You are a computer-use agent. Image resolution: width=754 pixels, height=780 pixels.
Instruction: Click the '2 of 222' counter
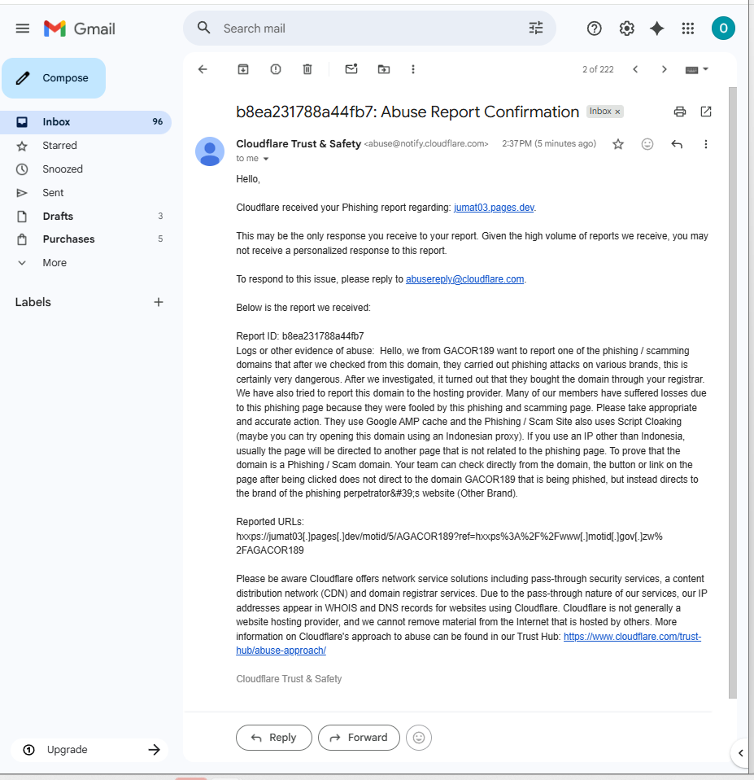point(598,70)
